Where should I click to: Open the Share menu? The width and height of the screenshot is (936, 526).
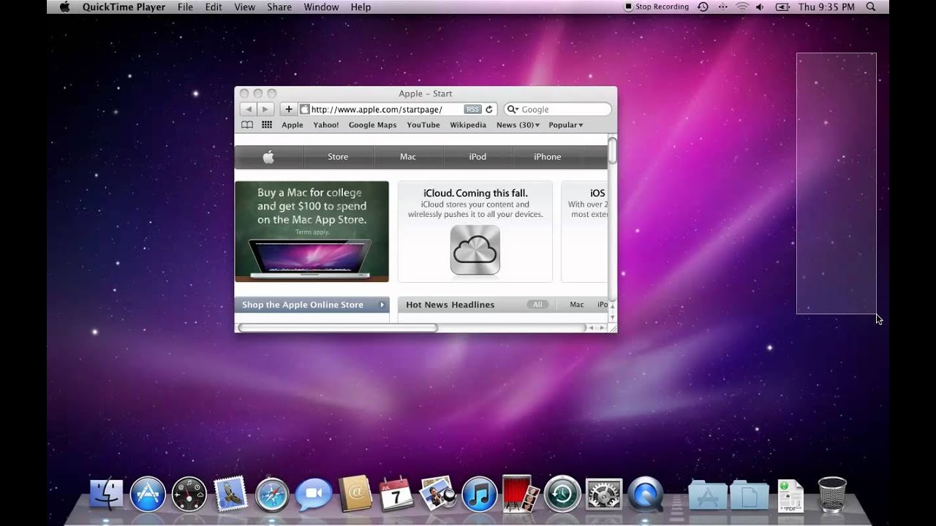pyautogui.click(x=279, y=7)
